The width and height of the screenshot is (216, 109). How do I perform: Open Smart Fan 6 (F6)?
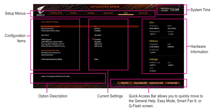pyautogui.click(x=156, y=83)
